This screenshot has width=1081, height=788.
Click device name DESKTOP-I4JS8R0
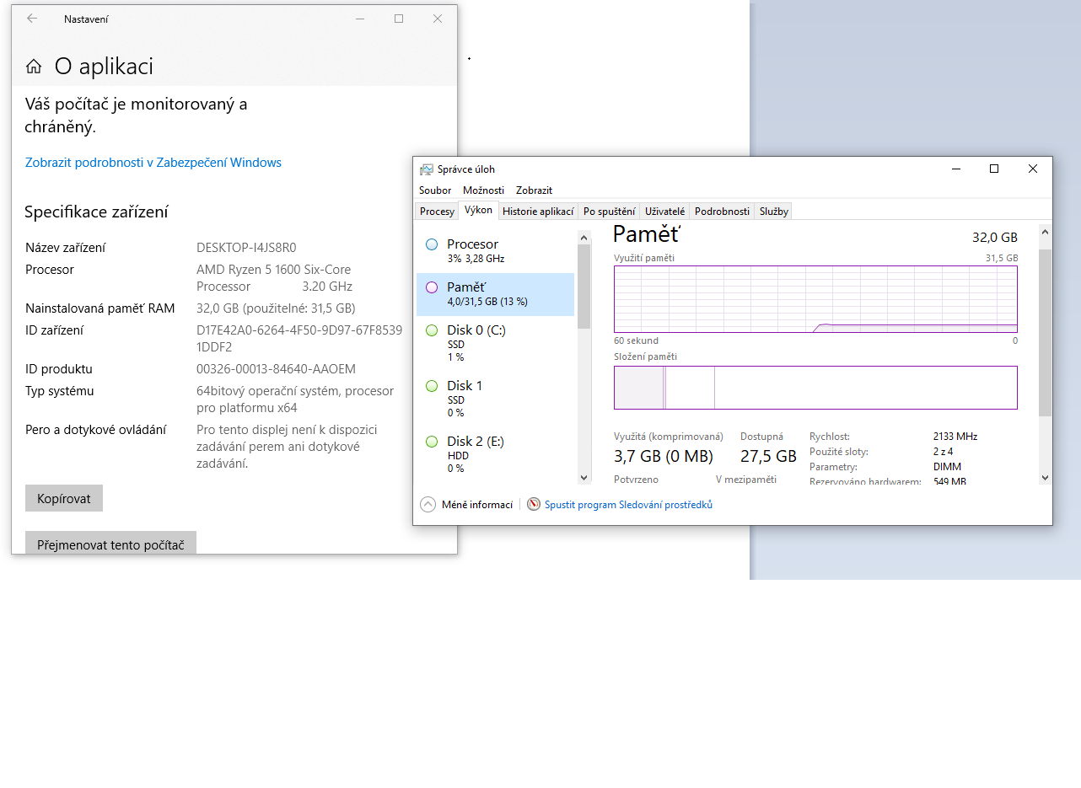pyautogui.click(x=246, y=248)
